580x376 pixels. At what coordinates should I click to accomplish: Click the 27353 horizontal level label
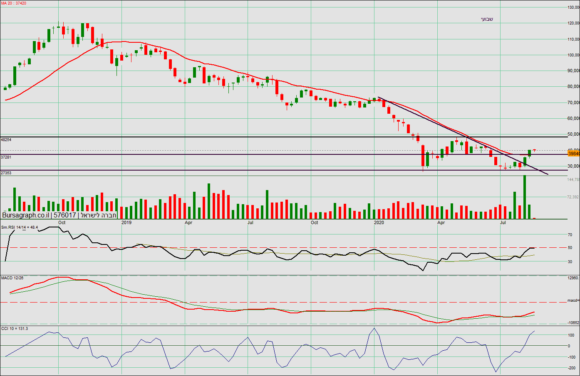click(6, 173)
